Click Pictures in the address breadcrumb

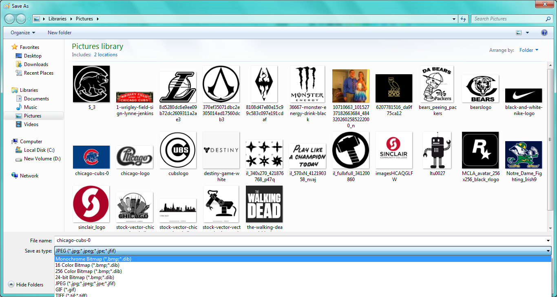84,19
